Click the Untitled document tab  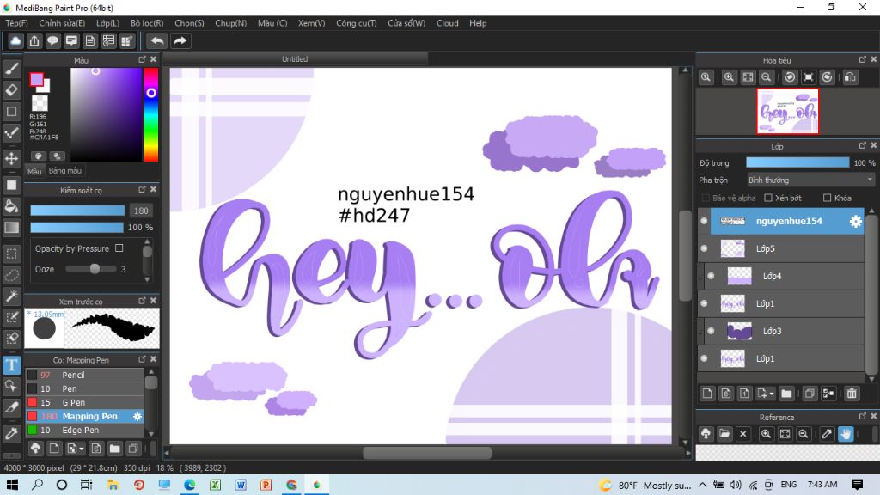coord(296,59)
